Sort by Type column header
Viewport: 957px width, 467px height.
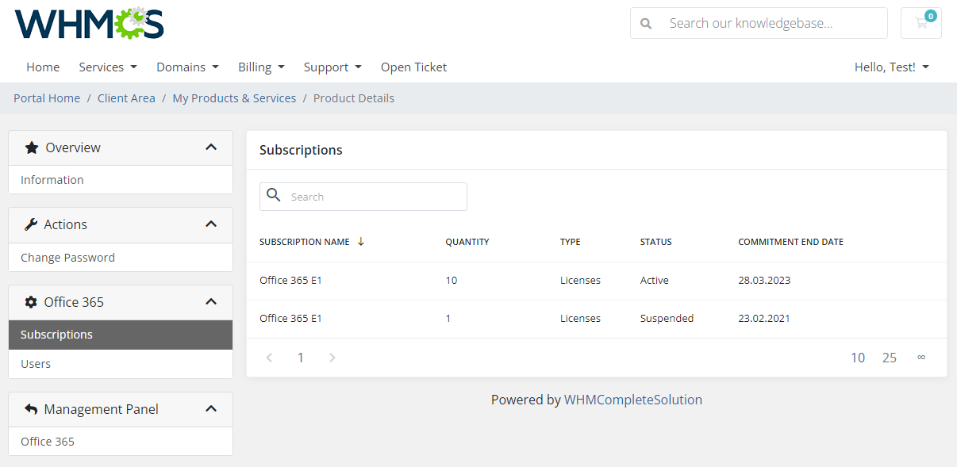(571, 242)
